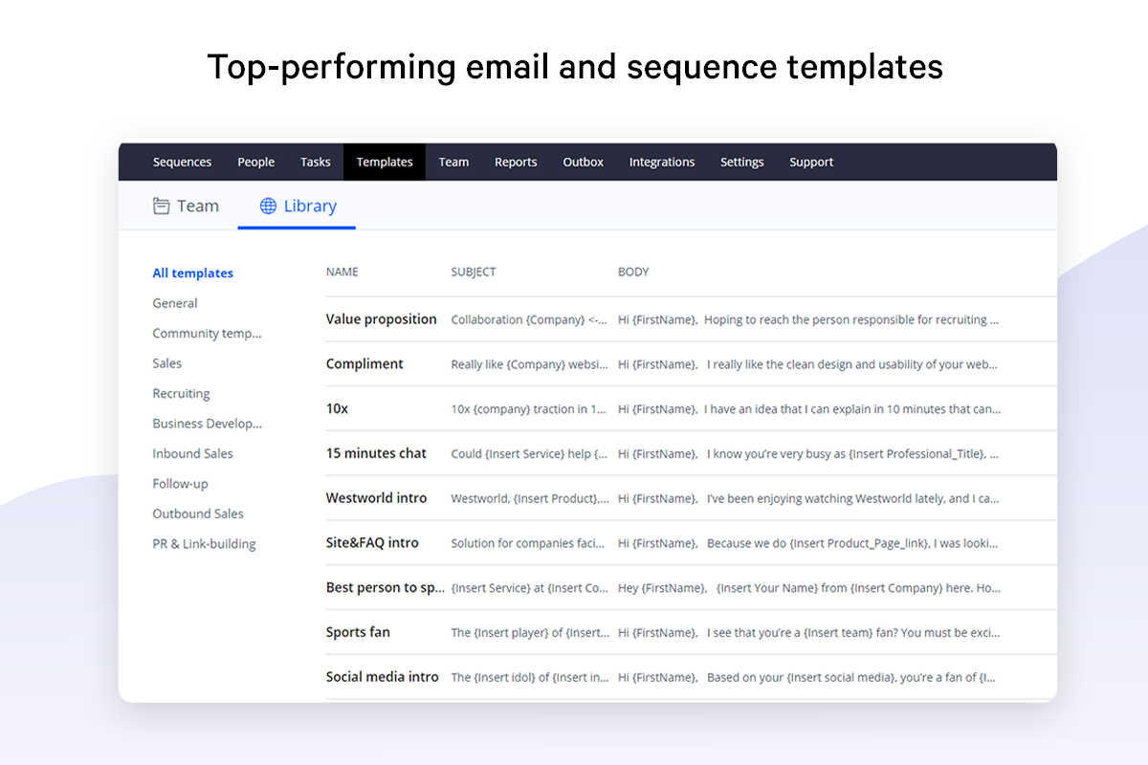The height and width of the screenshot is (765, 1148).
Task: Open the Settings page
Action: (741, 163)
